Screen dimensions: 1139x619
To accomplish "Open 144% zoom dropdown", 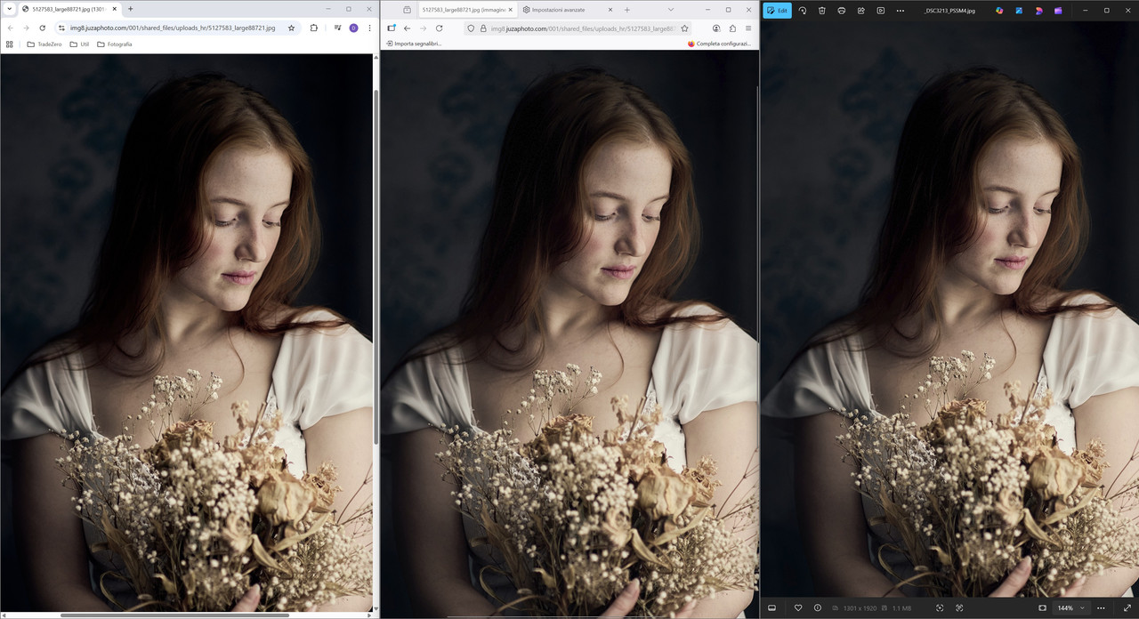I will (x=1070, y=607).
